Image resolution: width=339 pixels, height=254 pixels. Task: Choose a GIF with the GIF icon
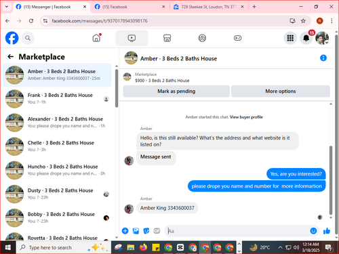pos(157,231)
